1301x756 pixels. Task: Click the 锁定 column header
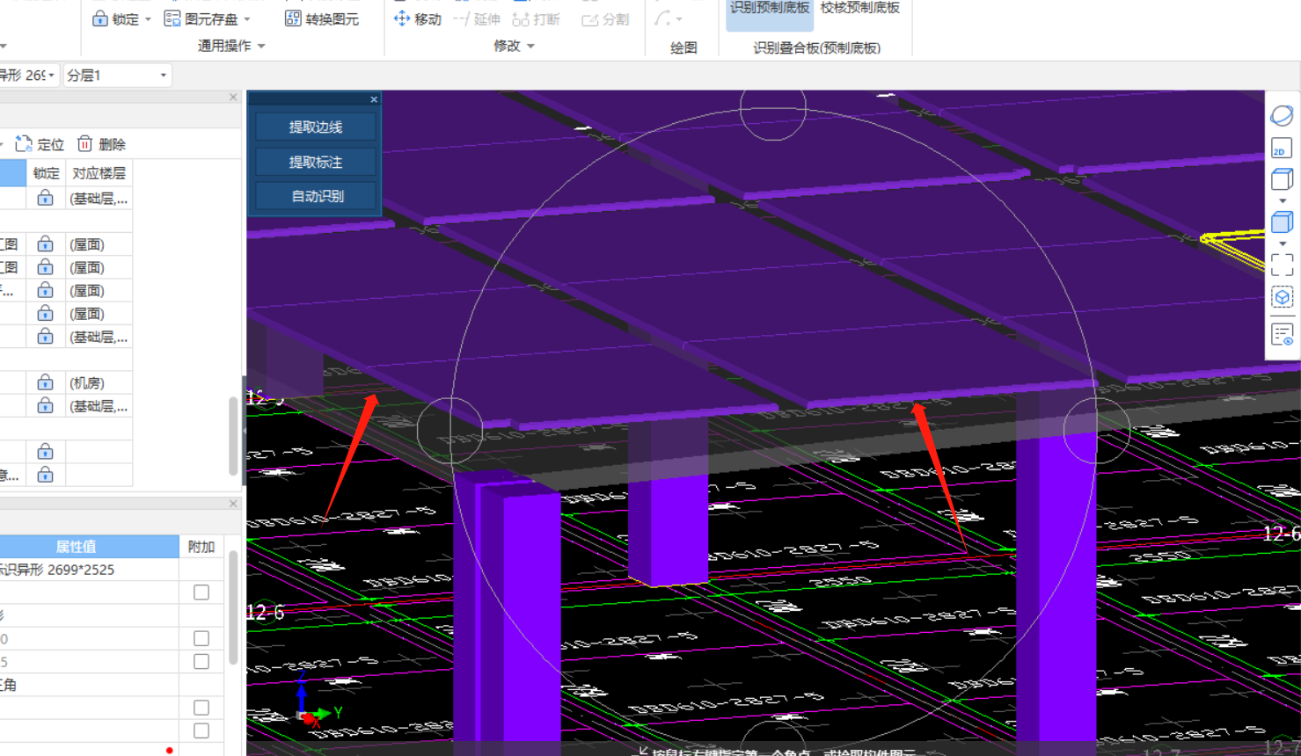(46, 173)
